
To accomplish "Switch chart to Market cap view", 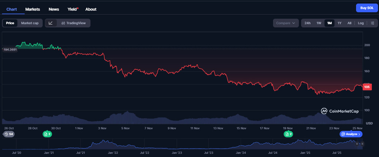I will [30, 23].
